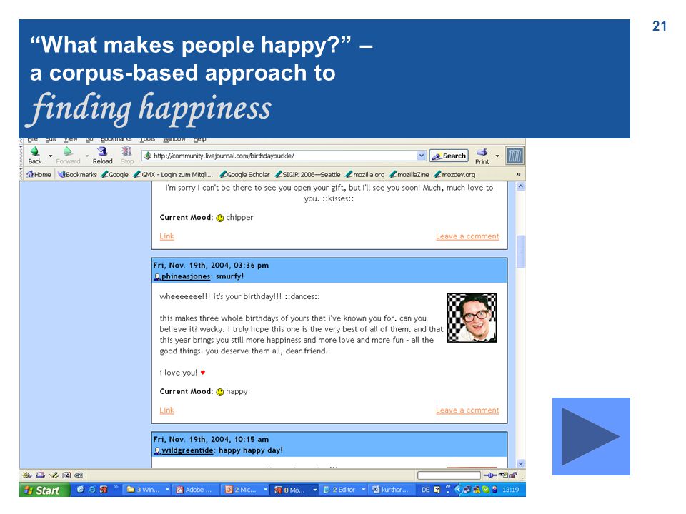The width and height of the screenshot is (686, 514).
Task: Click the 'kurthar...' taskbar button
Action: [x=392, y=490]
